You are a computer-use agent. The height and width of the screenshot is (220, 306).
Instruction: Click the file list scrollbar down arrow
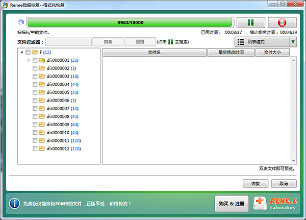point(294,161)
